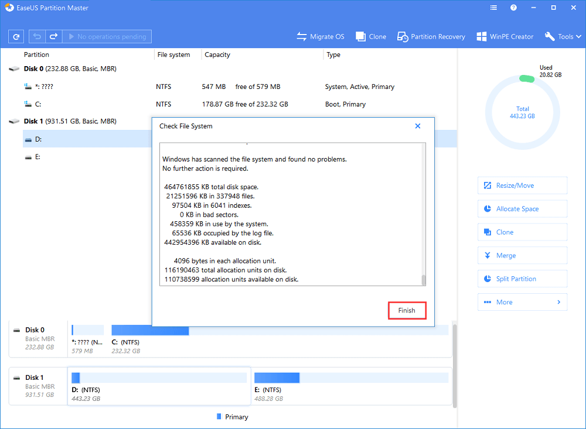Click the Primary legend color swatch
The width and height of the screenshot is (586, 429).
click(x=219, y=416)
